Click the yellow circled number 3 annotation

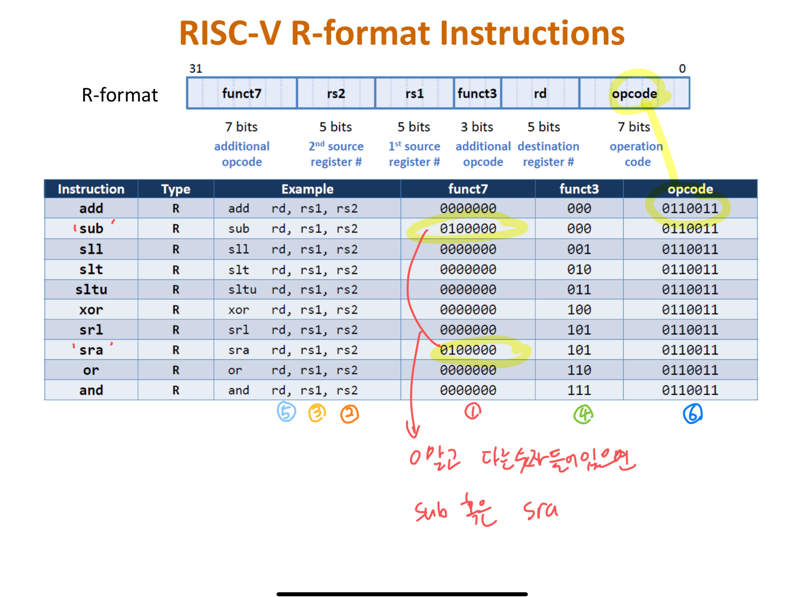pyautogui.click(x=317, y=413)
